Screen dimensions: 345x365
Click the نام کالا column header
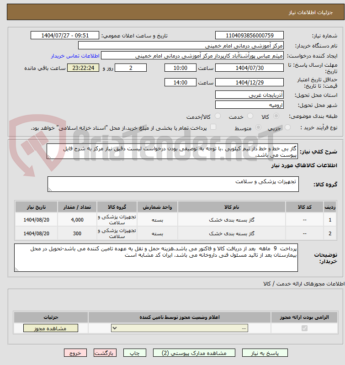coord(232,207)
